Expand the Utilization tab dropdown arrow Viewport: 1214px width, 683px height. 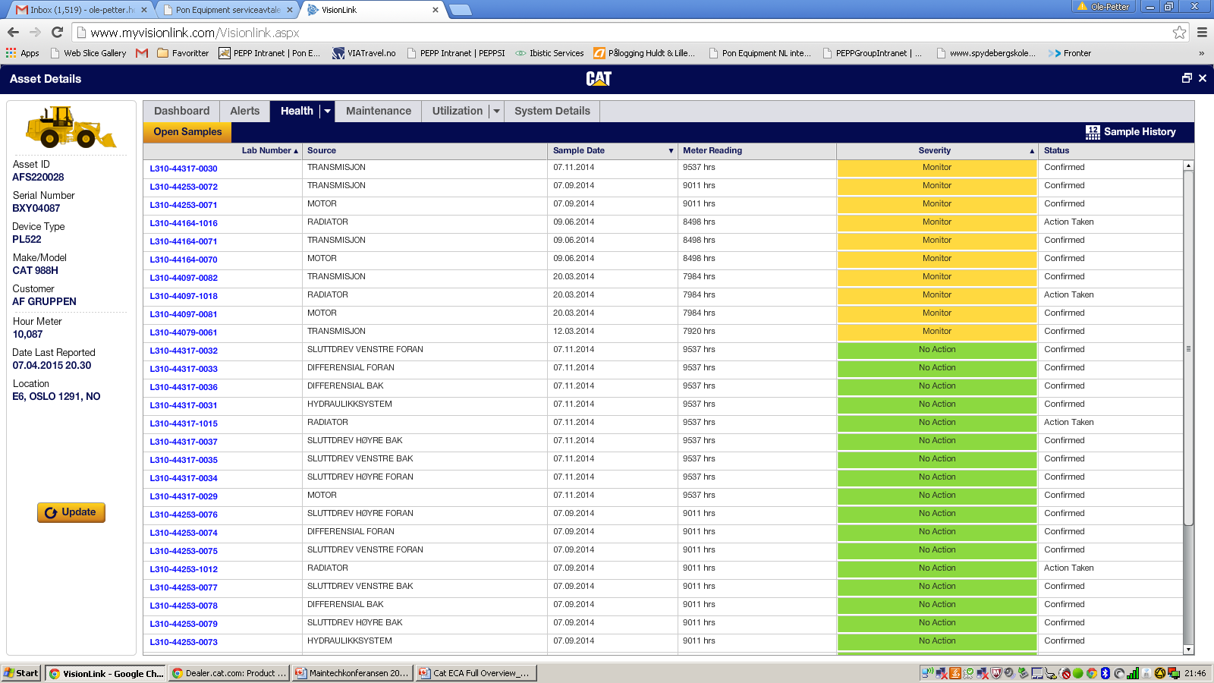(x=496, y=111)
